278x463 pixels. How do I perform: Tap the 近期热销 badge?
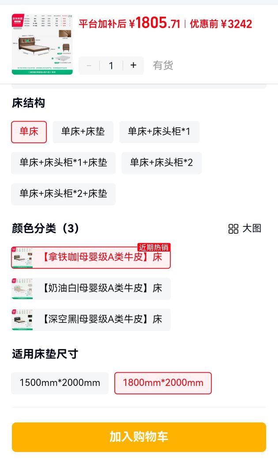tap(154, 248)
